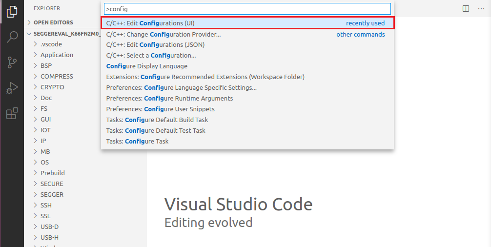Expand the CRYPTO folder chevron
The image size is (491, 247).
coord(36,87)
